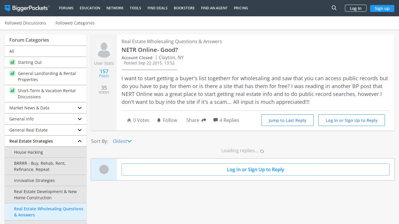Image resolution: width=399 pixels, height=224 pixels.
Task: Click the Share arrow icon
Action: click(204, 120)
